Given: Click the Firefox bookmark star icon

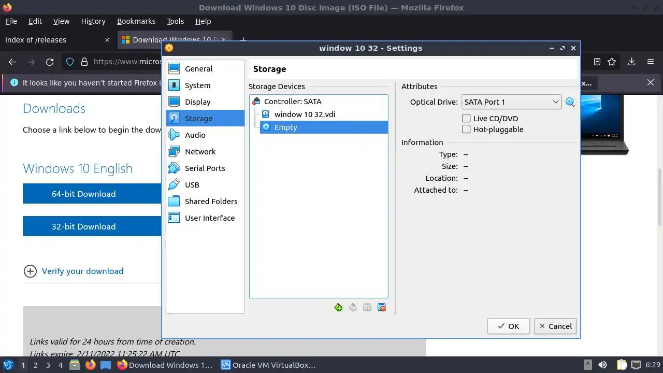Looking at the screenshot, I should (x=612, y=62).
